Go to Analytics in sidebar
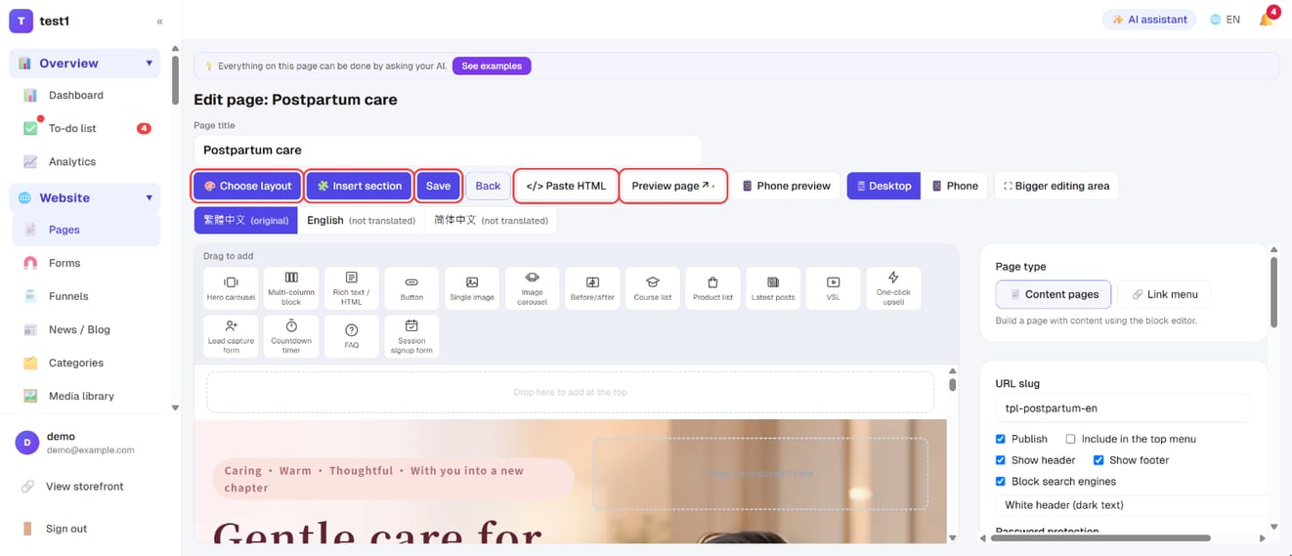Viewport: 1292px width, 556px height. tap(84, 161)
